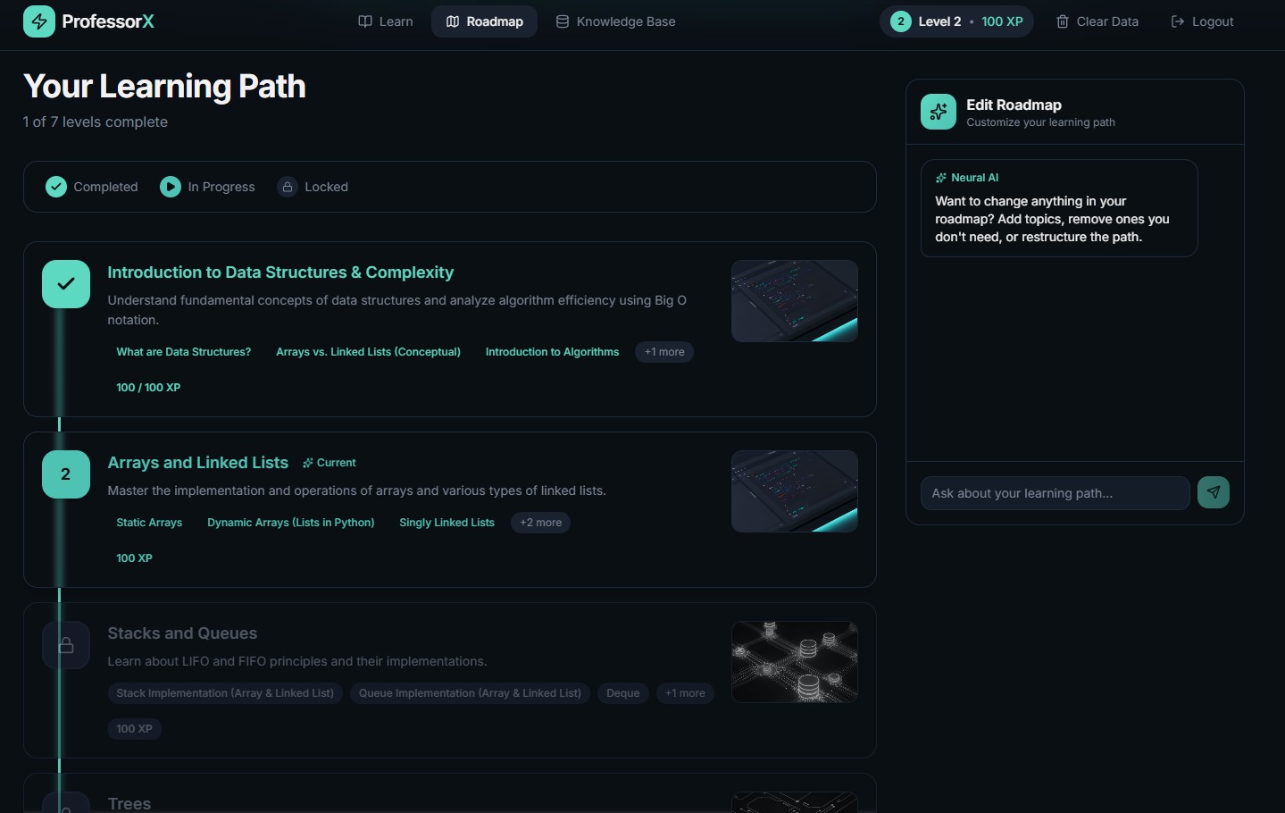Click the locked padlock badge for Stacks and Queues
The height and width of the screenshot is (813, 1285).
point(66,645)
